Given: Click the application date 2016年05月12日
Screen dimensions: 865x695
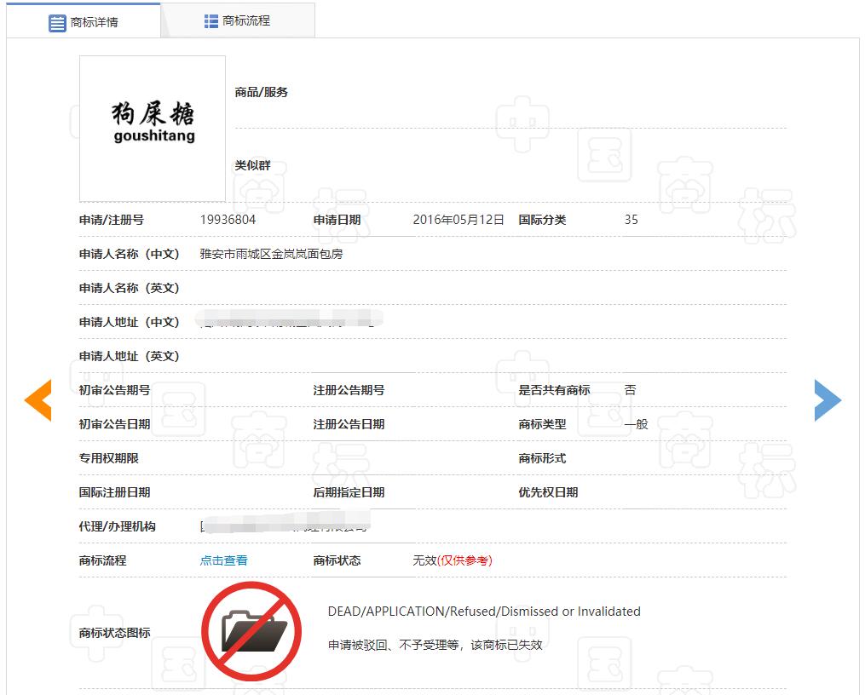Looking at the screenshot, I should click(x=458, y=220).
